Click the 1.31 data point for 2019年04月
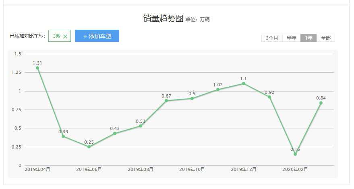This screenshot has width=354, height=189. (x=37, y=68)
